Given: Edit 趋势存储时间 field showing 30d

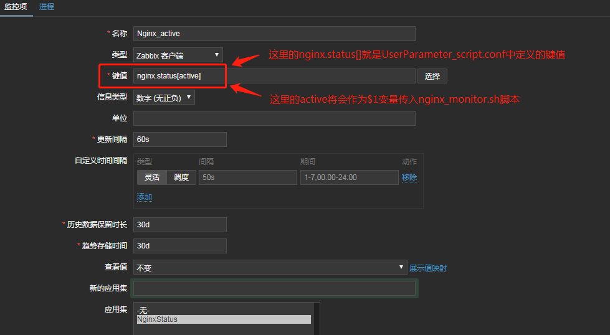Looking at the screenshot, I should point(179,246).
